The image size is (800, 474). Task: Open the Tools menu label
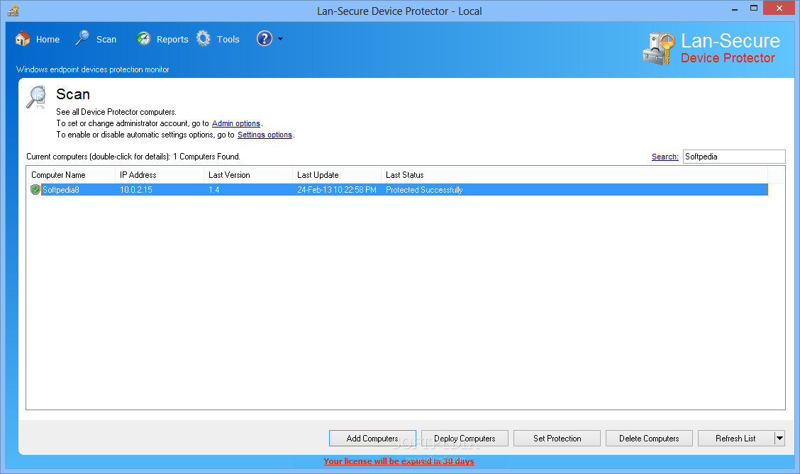click(228, 39)
